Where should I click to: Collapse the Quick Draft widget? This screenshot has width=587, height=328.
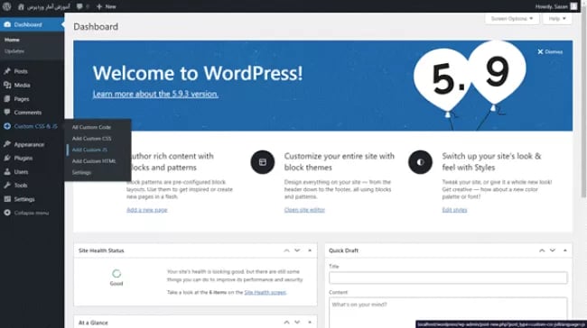[565, 251]
